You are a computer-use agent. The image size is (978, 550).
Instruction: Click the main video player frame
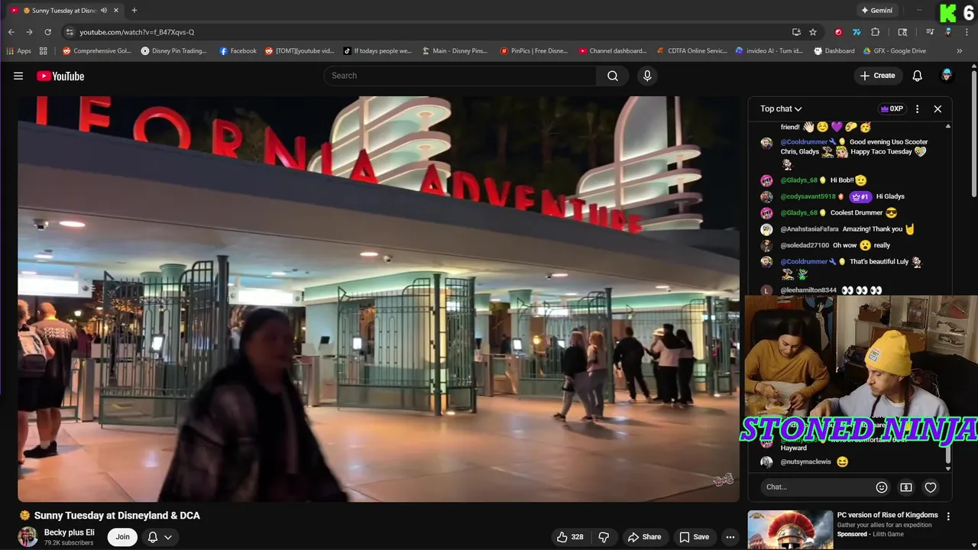378,299
